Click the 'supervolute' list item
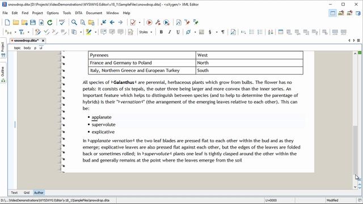This screenshot has height=204, width=363. pos(103,125)
